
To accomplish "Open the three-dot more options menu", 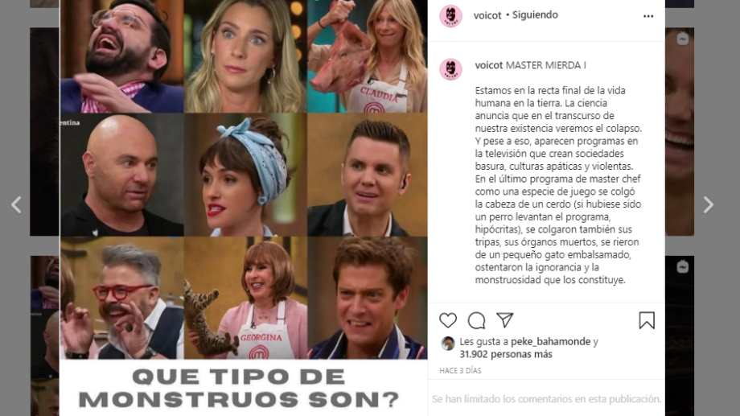I will 648,16.
